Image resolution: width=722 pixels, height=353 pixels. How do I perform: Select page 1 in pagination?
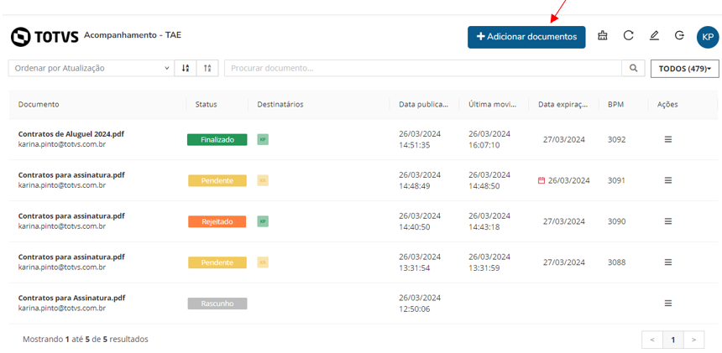click(673, 340)
